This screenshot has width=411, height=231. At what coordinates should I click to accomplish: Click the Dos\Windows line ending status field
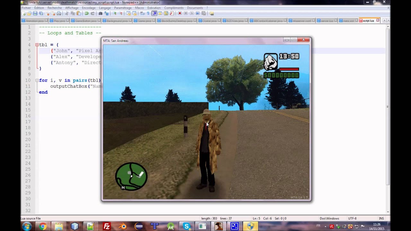click(x=329, y=218)
